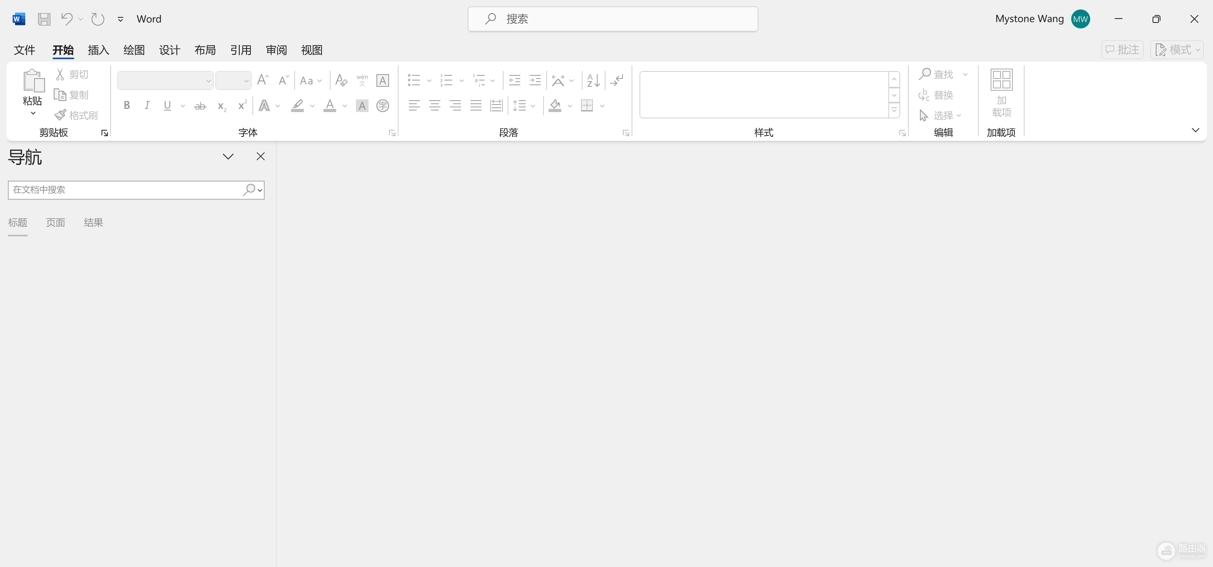Image resolution: width=1213 pixels, height=567 pixels.
Task: Toggle Character Shading
Action: click(x=362, y=105)
